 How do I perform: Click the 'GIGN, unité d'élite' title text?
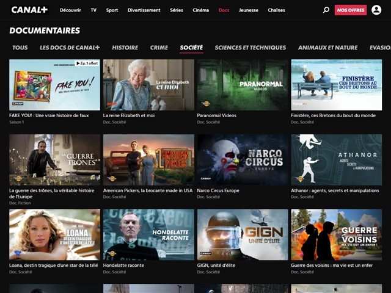point(216,266)
